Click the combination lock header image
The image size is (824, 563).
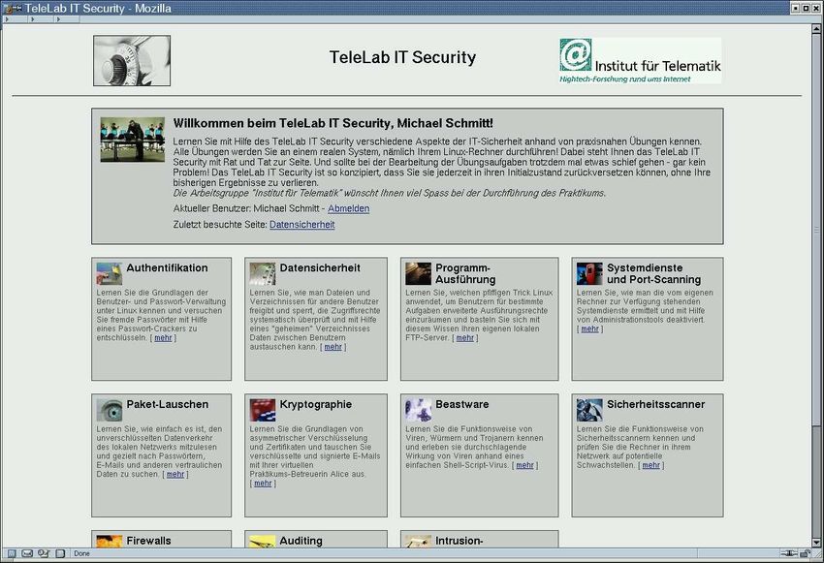pyautogui.click(x=132, y=60)
